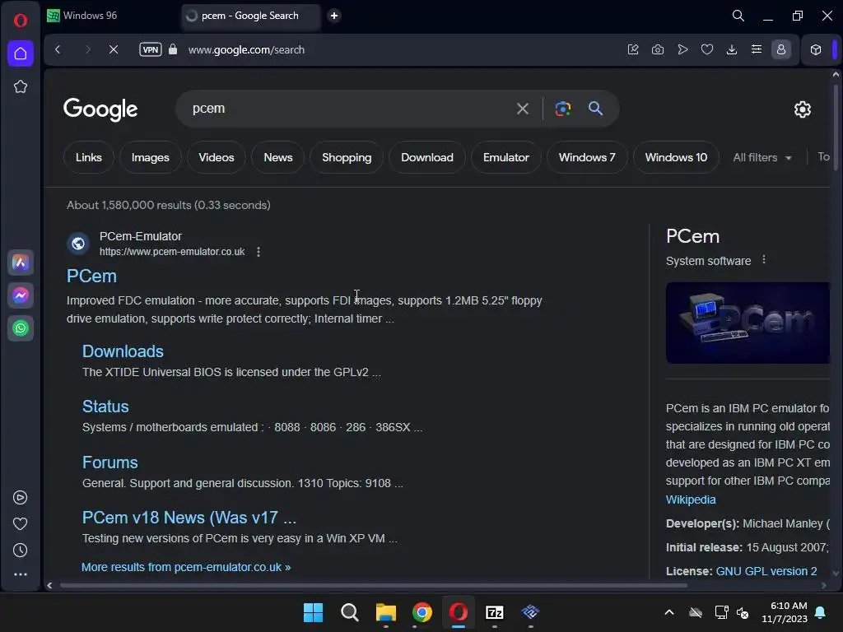Open Messenger in the sidebar
This screenshot has width=843, height=632.
pos(21,295)
